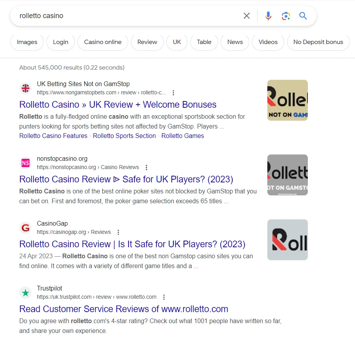Select the Review filter chip
Viewport: 355px width, 342px height.
coord(147,42)
